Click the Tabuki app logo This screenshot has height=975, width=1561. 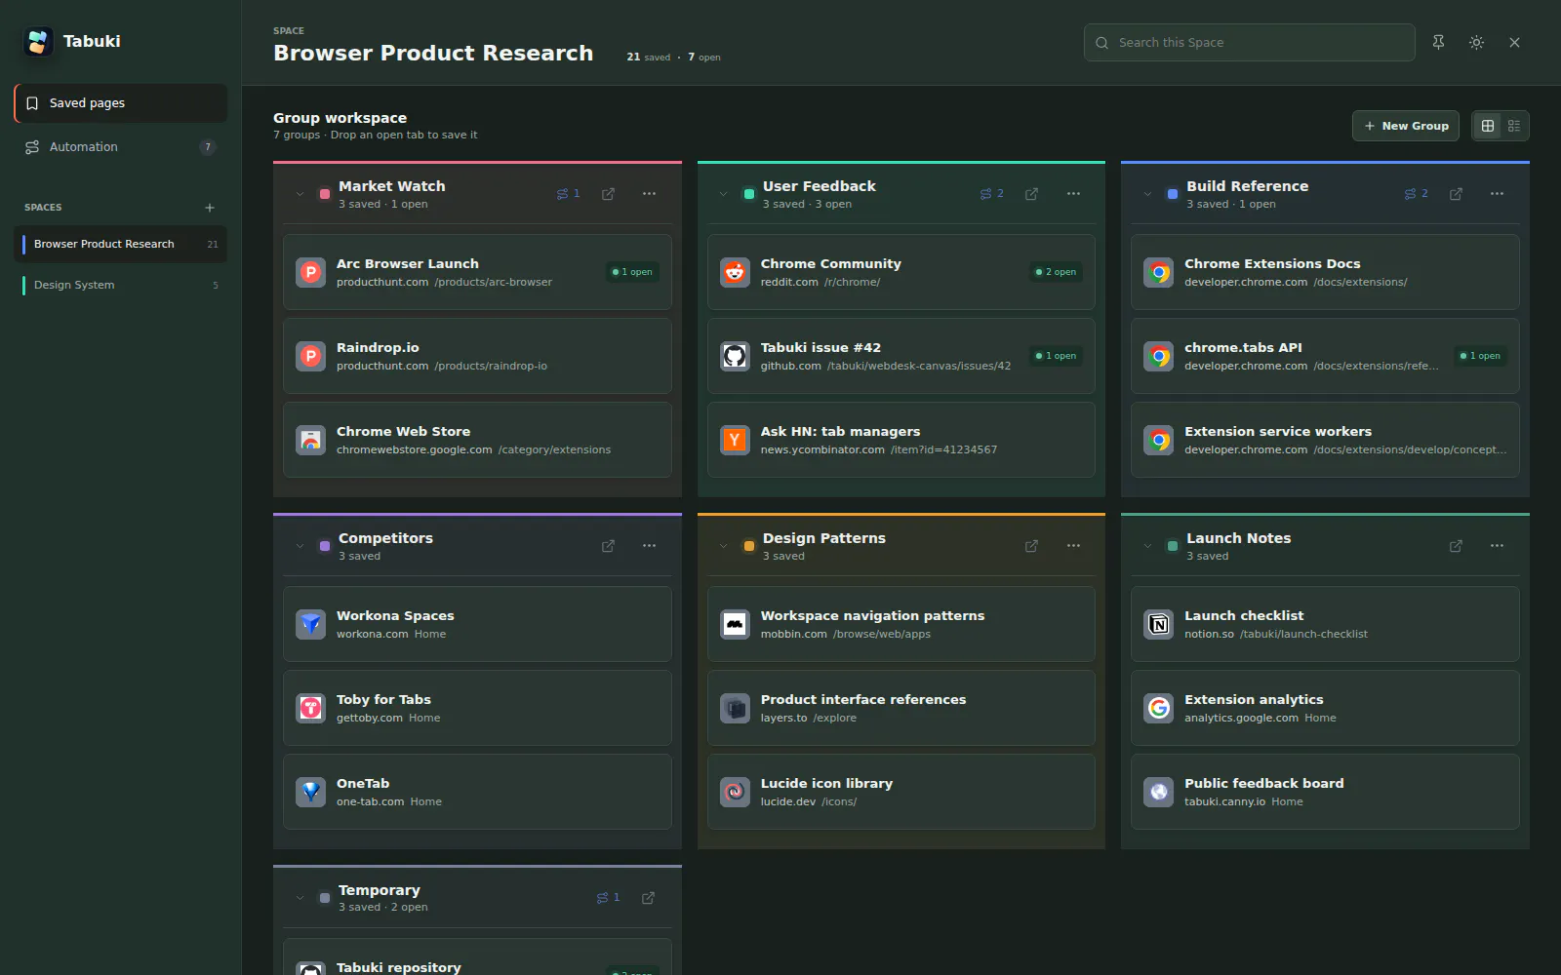coord(38,42)
